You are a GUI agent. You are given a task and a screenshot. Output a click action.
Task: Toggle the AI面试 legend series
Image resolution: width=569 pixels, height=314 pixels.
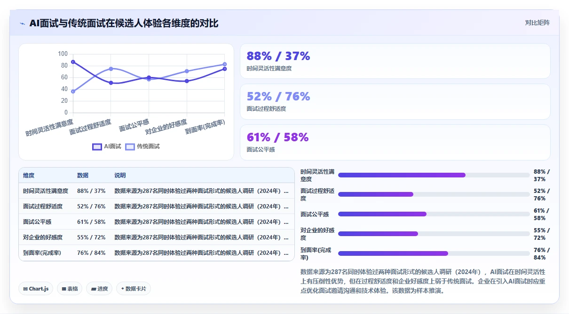[x=107, y=146]
